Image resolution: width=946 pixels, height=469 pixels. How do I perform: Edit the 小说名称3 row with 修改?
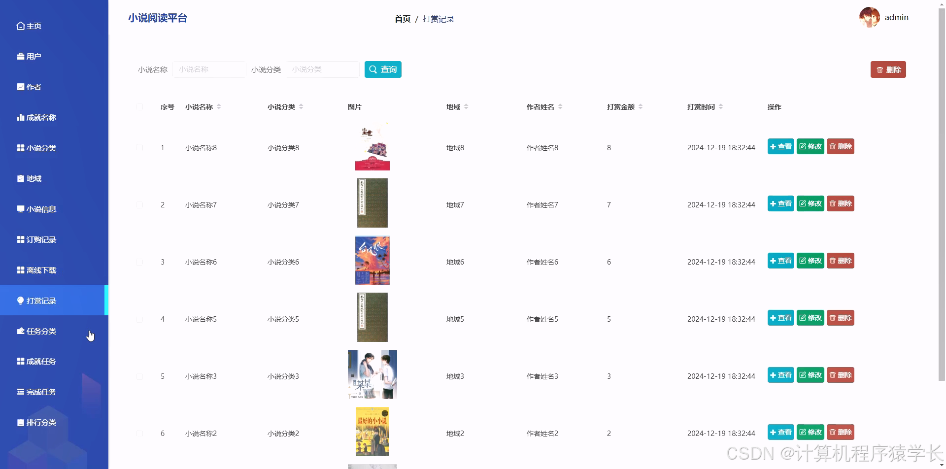[811, 375]
